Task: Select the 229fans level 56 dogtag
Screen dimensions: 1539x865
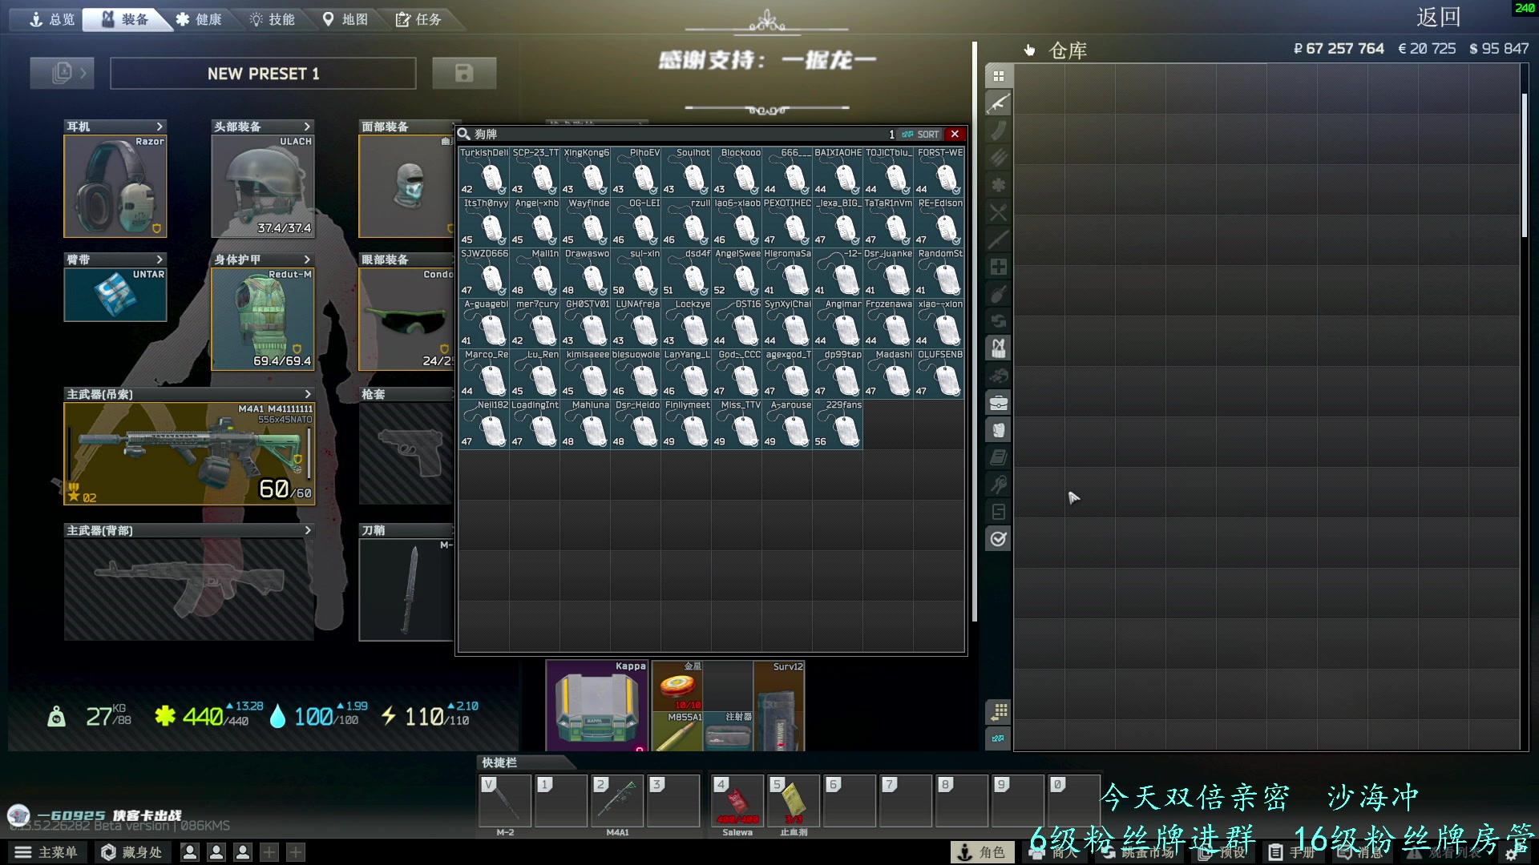Action: point(838,424)
